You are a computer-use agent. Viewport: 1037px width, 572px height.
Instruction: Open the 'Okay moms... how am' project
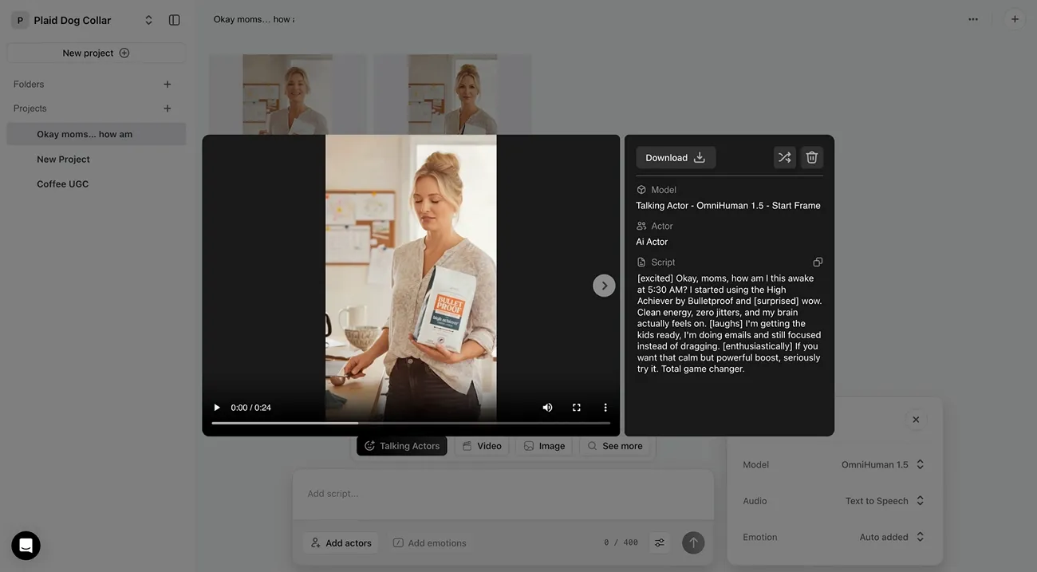tap(96, 134)
